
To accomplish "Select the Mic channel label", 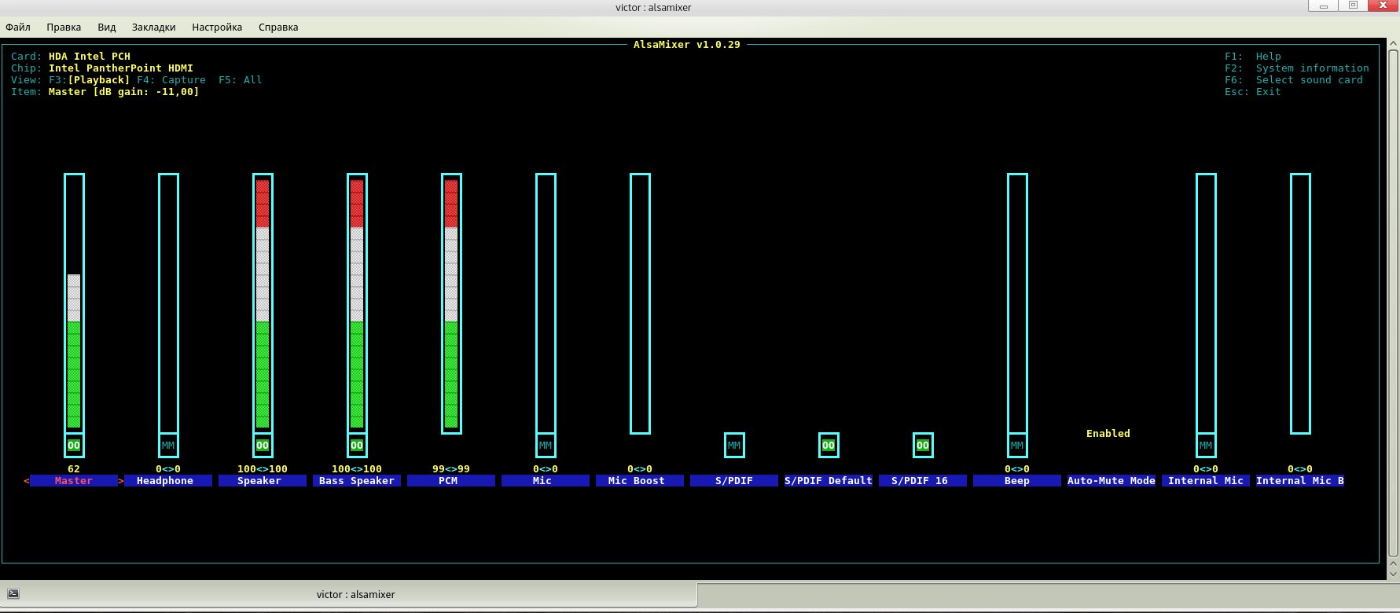I will (x=546, y=481).
